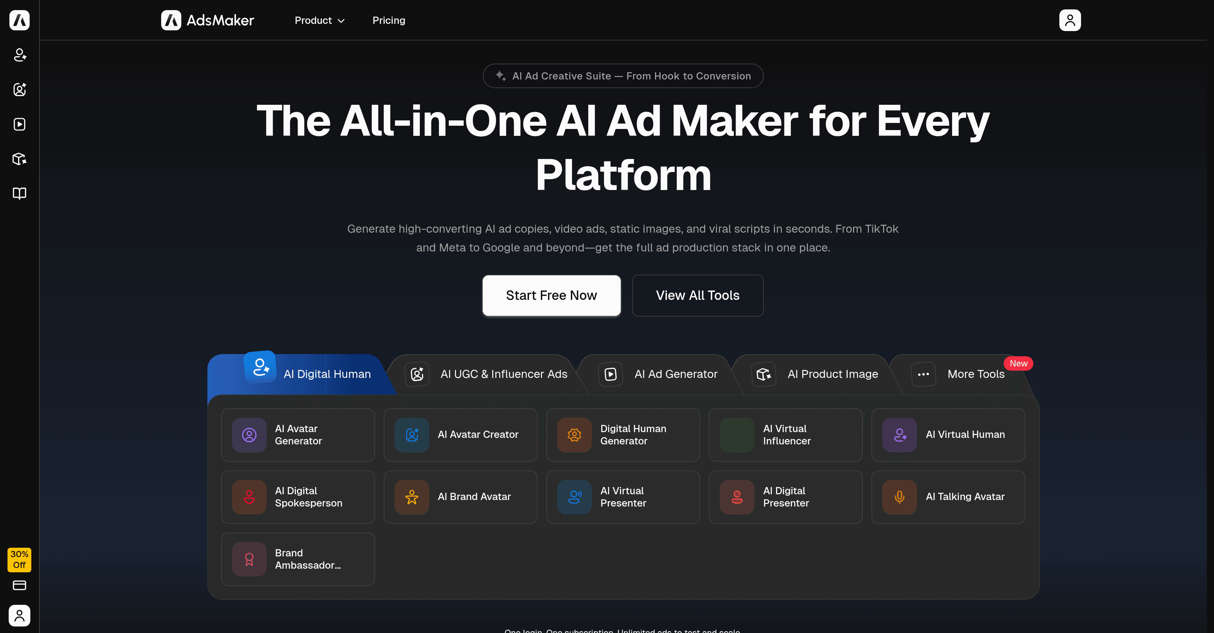Select the Brand Ambassador tool card

tap(298, 559)
